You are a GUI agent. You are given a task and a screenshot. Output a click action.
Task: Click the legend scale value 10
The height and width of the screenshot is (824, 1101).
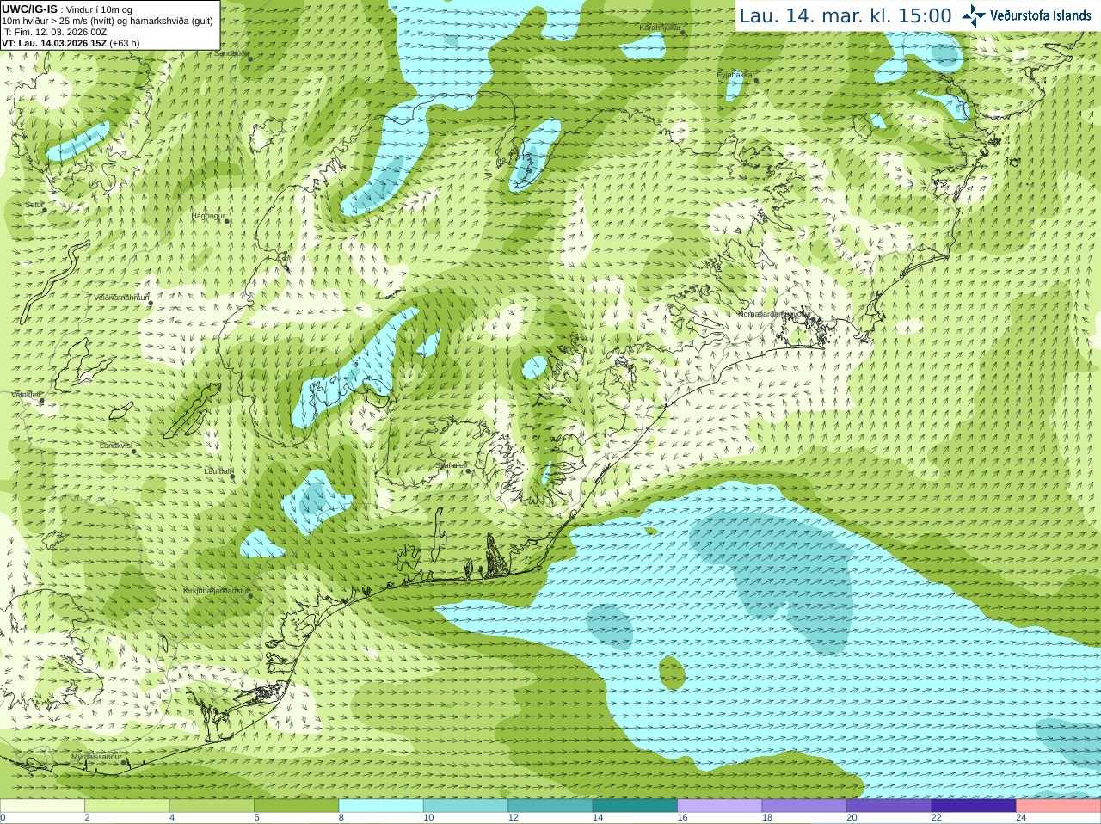pyautogui.click(x=428, y=818)
